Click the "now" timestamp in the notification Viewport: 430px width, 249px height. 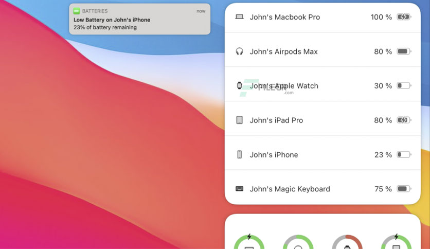201,11
